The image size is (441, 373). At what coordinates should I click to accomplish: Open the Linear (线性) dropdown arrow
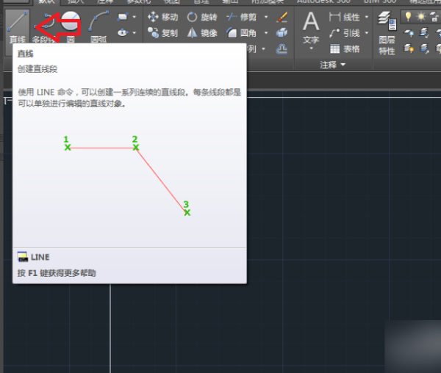tap(367, 17)
